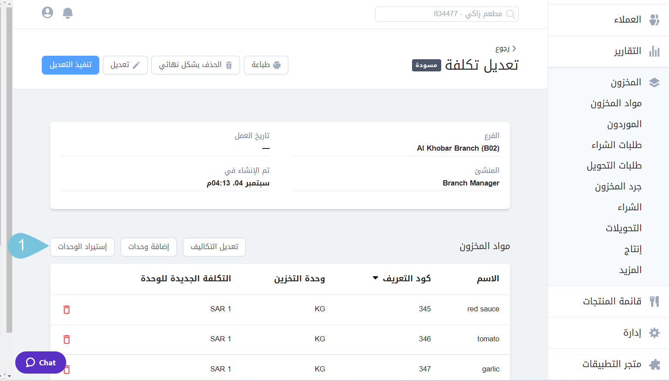
Task: Click the مسودة draft status badge
Action: pyautogui.click(x=426, y=65)
